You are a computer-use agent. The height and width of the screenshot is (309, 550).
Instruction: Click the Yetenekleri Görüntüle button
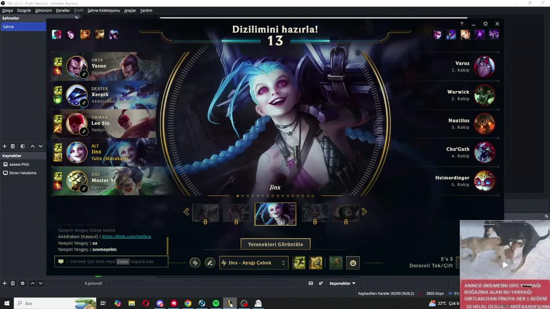275,244
